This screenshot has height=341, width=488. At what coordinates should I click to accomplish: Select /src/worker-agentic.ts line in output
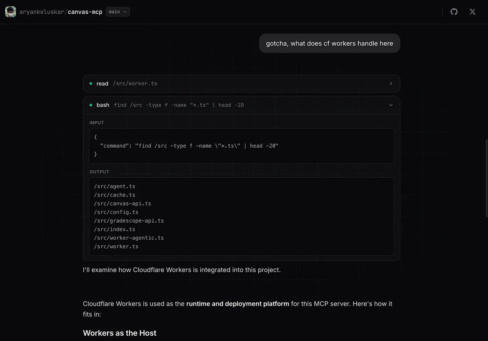pyautogui.click(x=129, y=238)
